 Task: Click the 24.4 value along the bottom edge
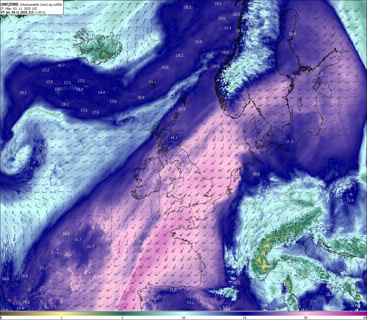pos(227,309)
